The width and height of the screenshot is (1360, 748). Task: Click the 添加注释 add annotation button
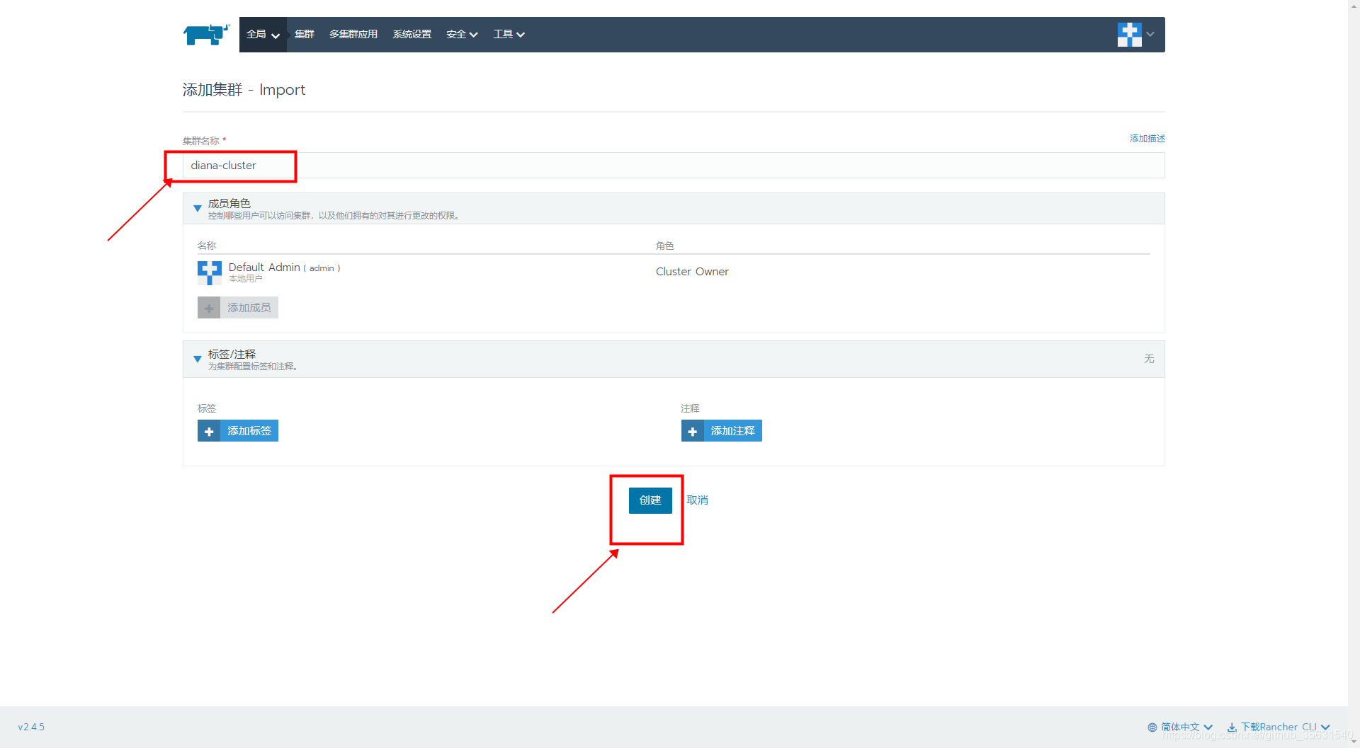[722, 431]
